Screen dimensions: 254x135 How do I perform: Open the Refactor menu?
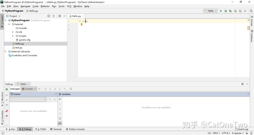click(45, 6)
